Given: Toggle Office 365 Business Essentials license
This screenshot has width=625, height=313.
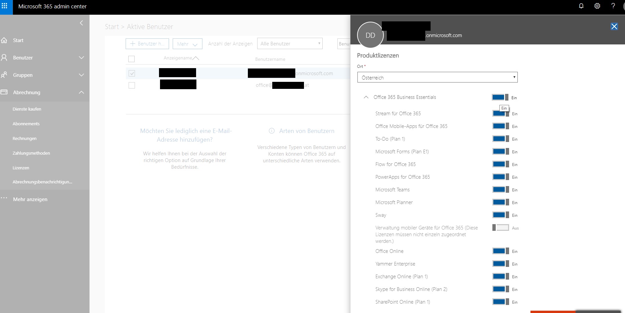Looking at the screenshot, I should click(x=500, y=97).
